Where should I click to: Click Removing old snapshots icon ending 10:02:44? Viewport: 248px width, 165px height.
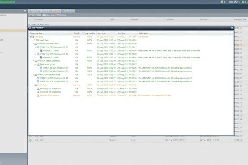(39, 88)
